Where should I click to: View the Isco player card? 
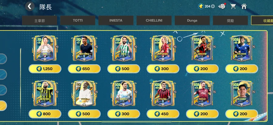click(123, 48)
